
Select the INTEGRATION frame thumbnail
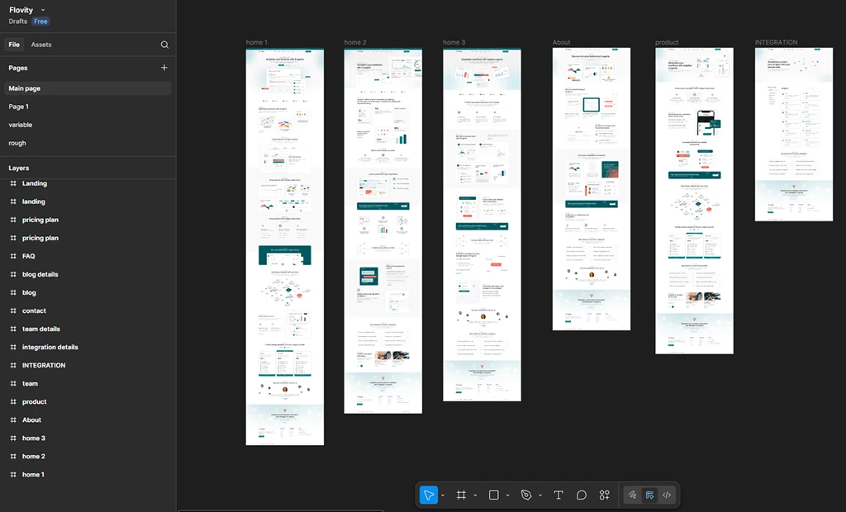794,135
